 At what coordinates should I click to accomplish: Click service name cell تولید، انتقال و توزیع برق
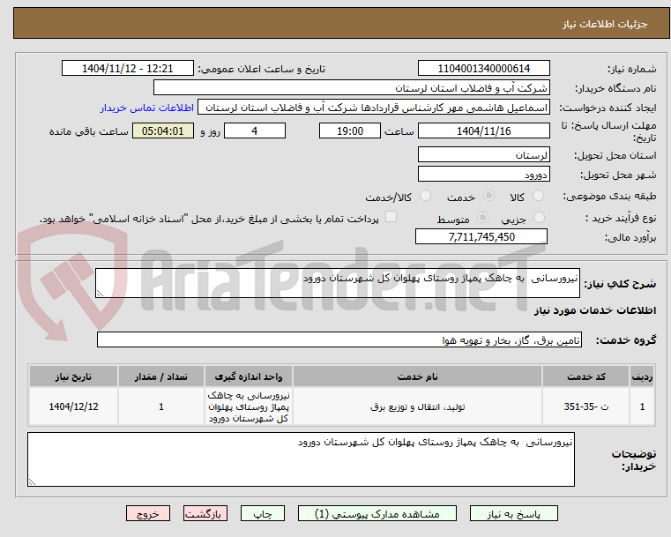(x=417, y=406)
